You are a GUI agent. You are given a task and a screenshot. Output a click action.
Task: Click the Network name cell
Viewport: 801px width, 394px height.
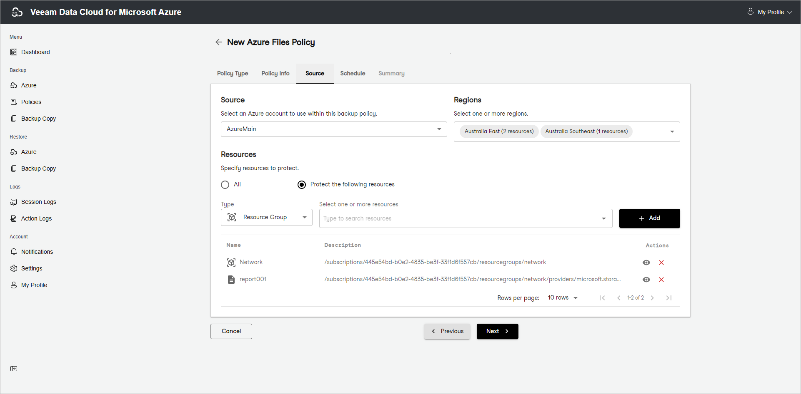(251, 263)
